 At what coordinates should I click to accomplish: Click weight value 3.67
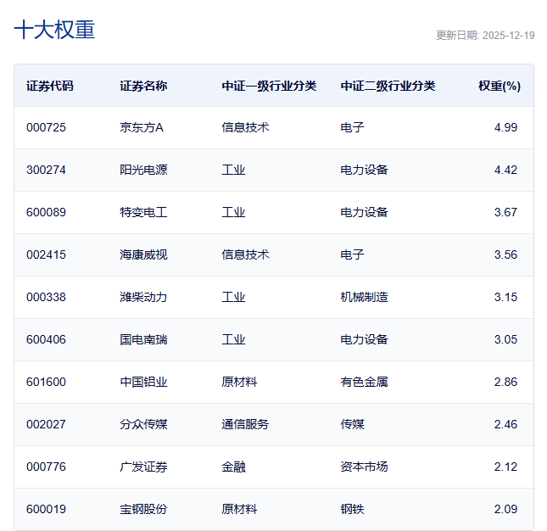pyautogui.click(x=505, y=212)
